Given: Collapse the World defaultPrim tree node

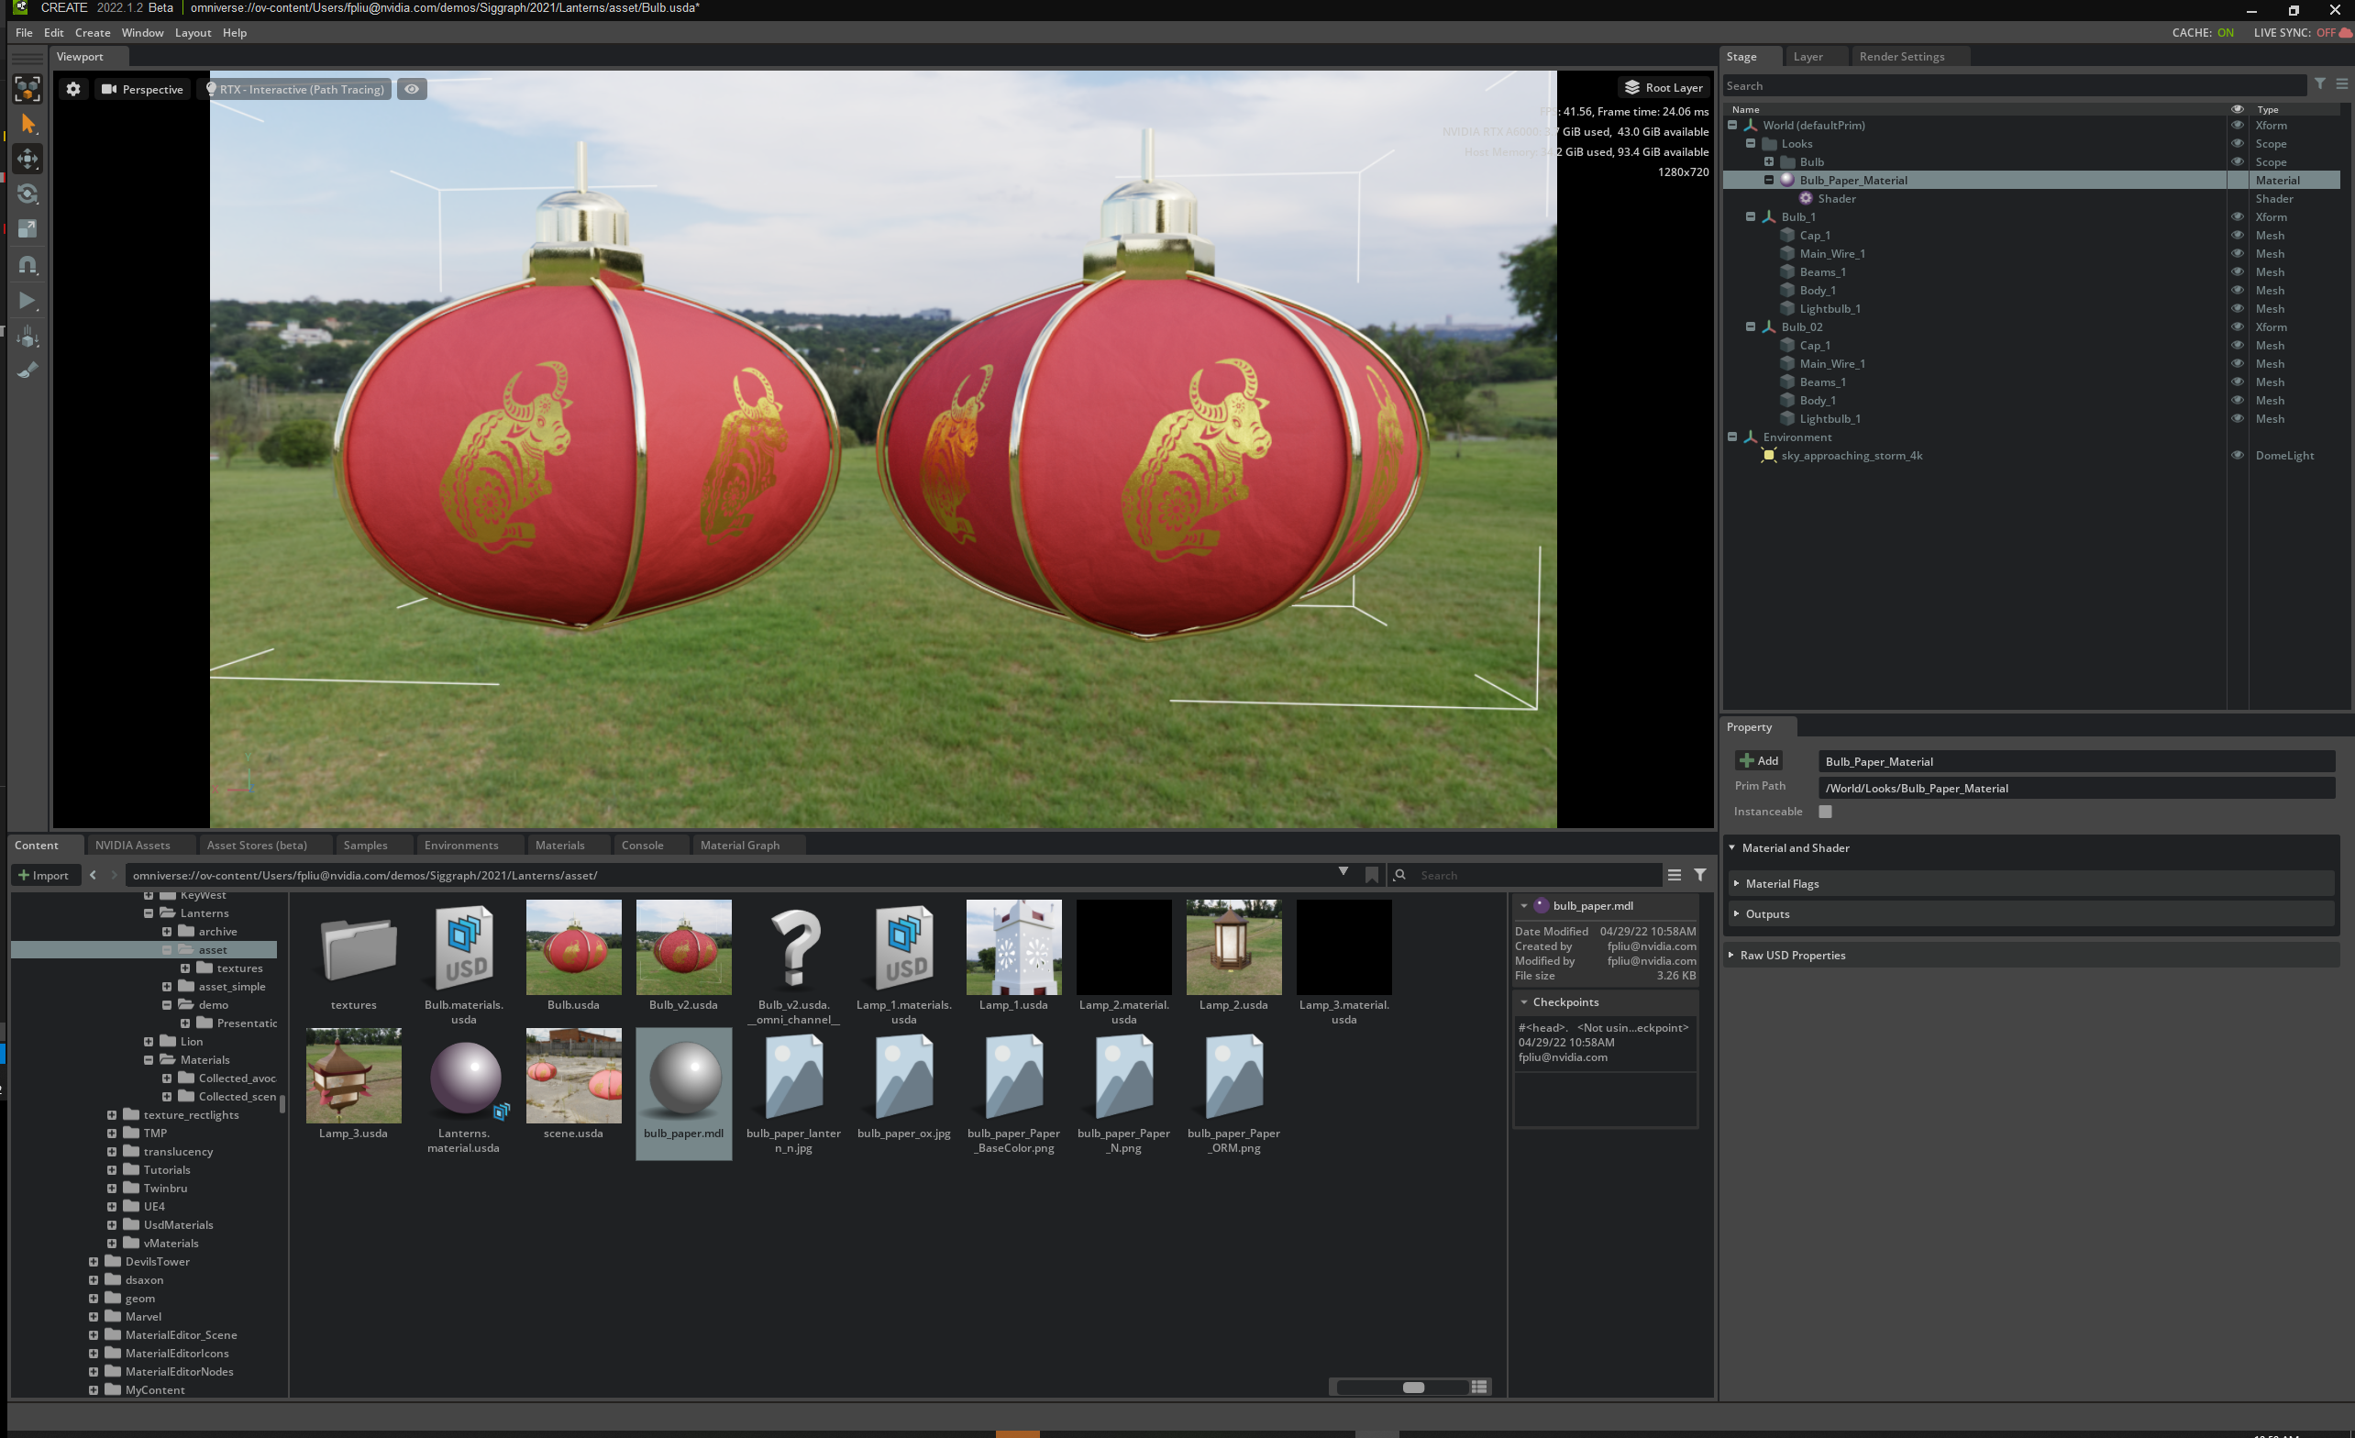Looking at the screenshot, I should (1733, 126).
